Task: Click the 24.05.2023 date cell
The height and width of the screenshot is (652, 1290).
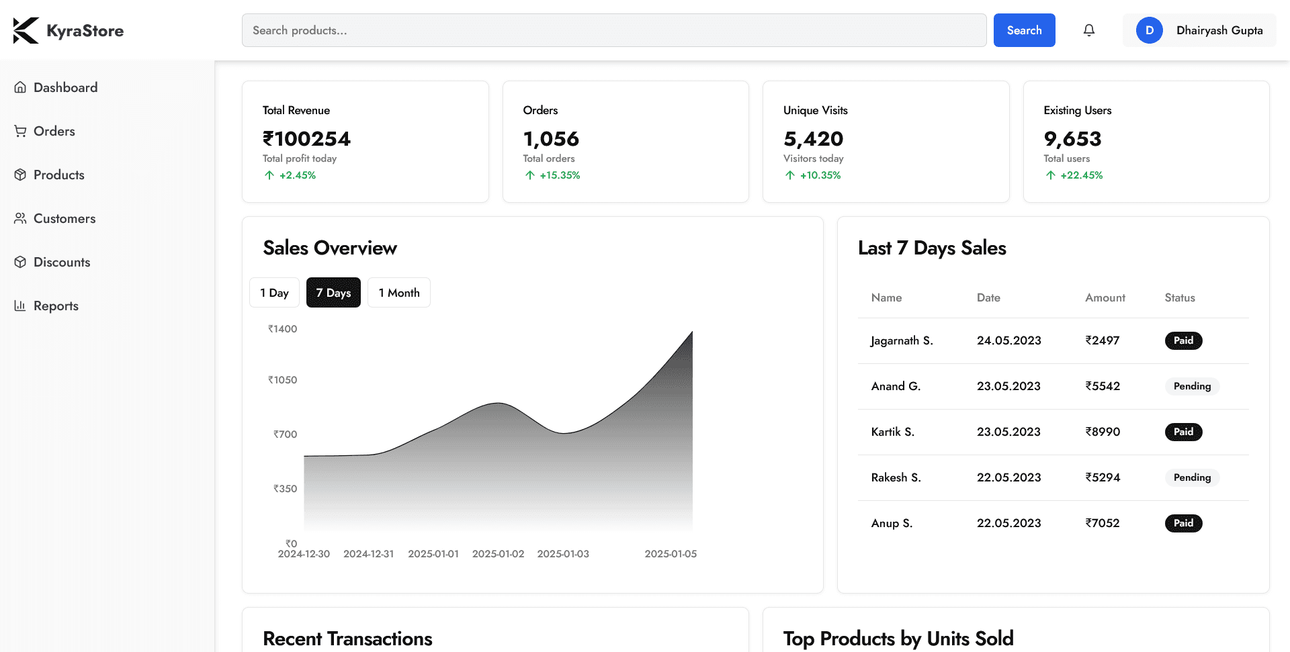Action: tap(1008, 340)
